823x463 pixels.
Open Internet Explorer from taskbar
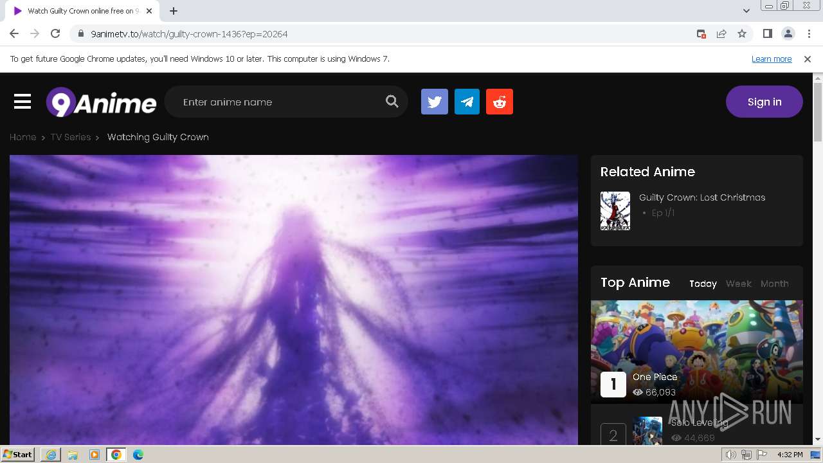coord(51,455)
